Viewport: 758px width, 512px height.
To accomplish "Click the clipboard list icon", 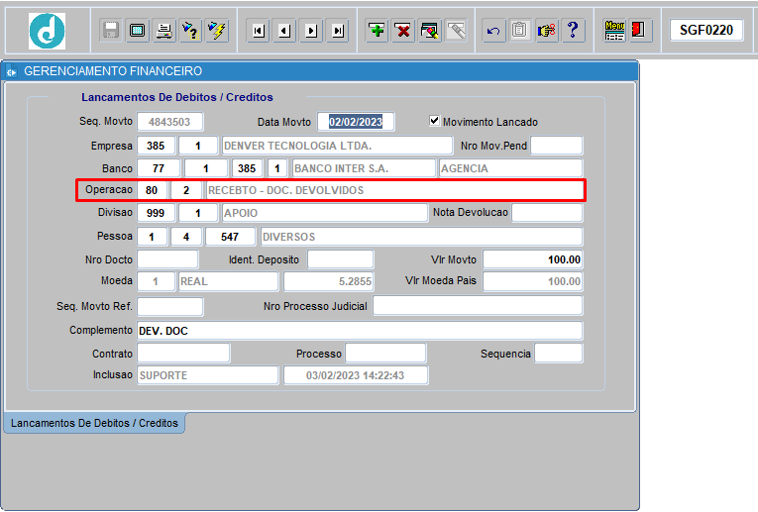I will pyautogui.click(x=519, y=31).
